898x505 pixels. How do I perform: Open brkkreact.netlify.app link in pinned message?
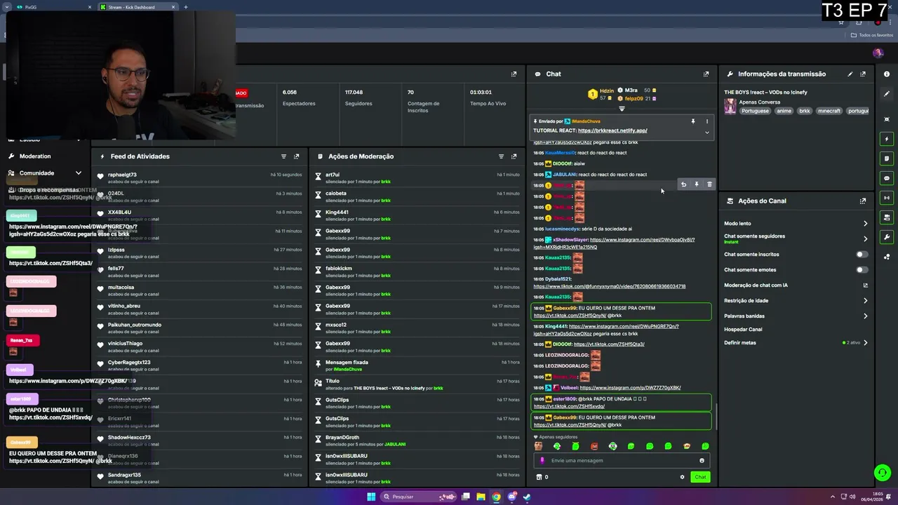pos(612,130)
